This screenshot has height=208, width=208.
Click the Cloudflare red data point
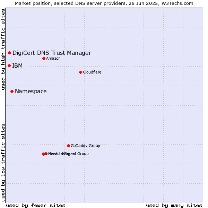(80, 72)
